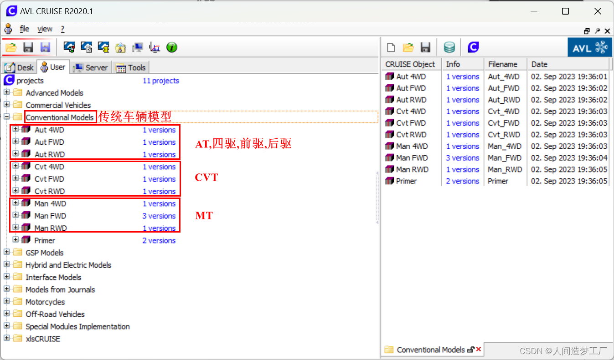Viewport: 614px width, 360px height.
Task: Click the Info column header
Action: point(463,64)
